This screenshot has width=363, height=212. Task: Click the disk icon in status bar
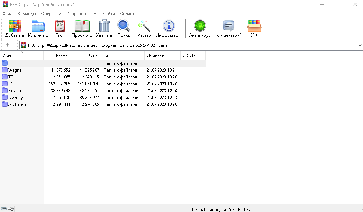[x=4, y=209]
